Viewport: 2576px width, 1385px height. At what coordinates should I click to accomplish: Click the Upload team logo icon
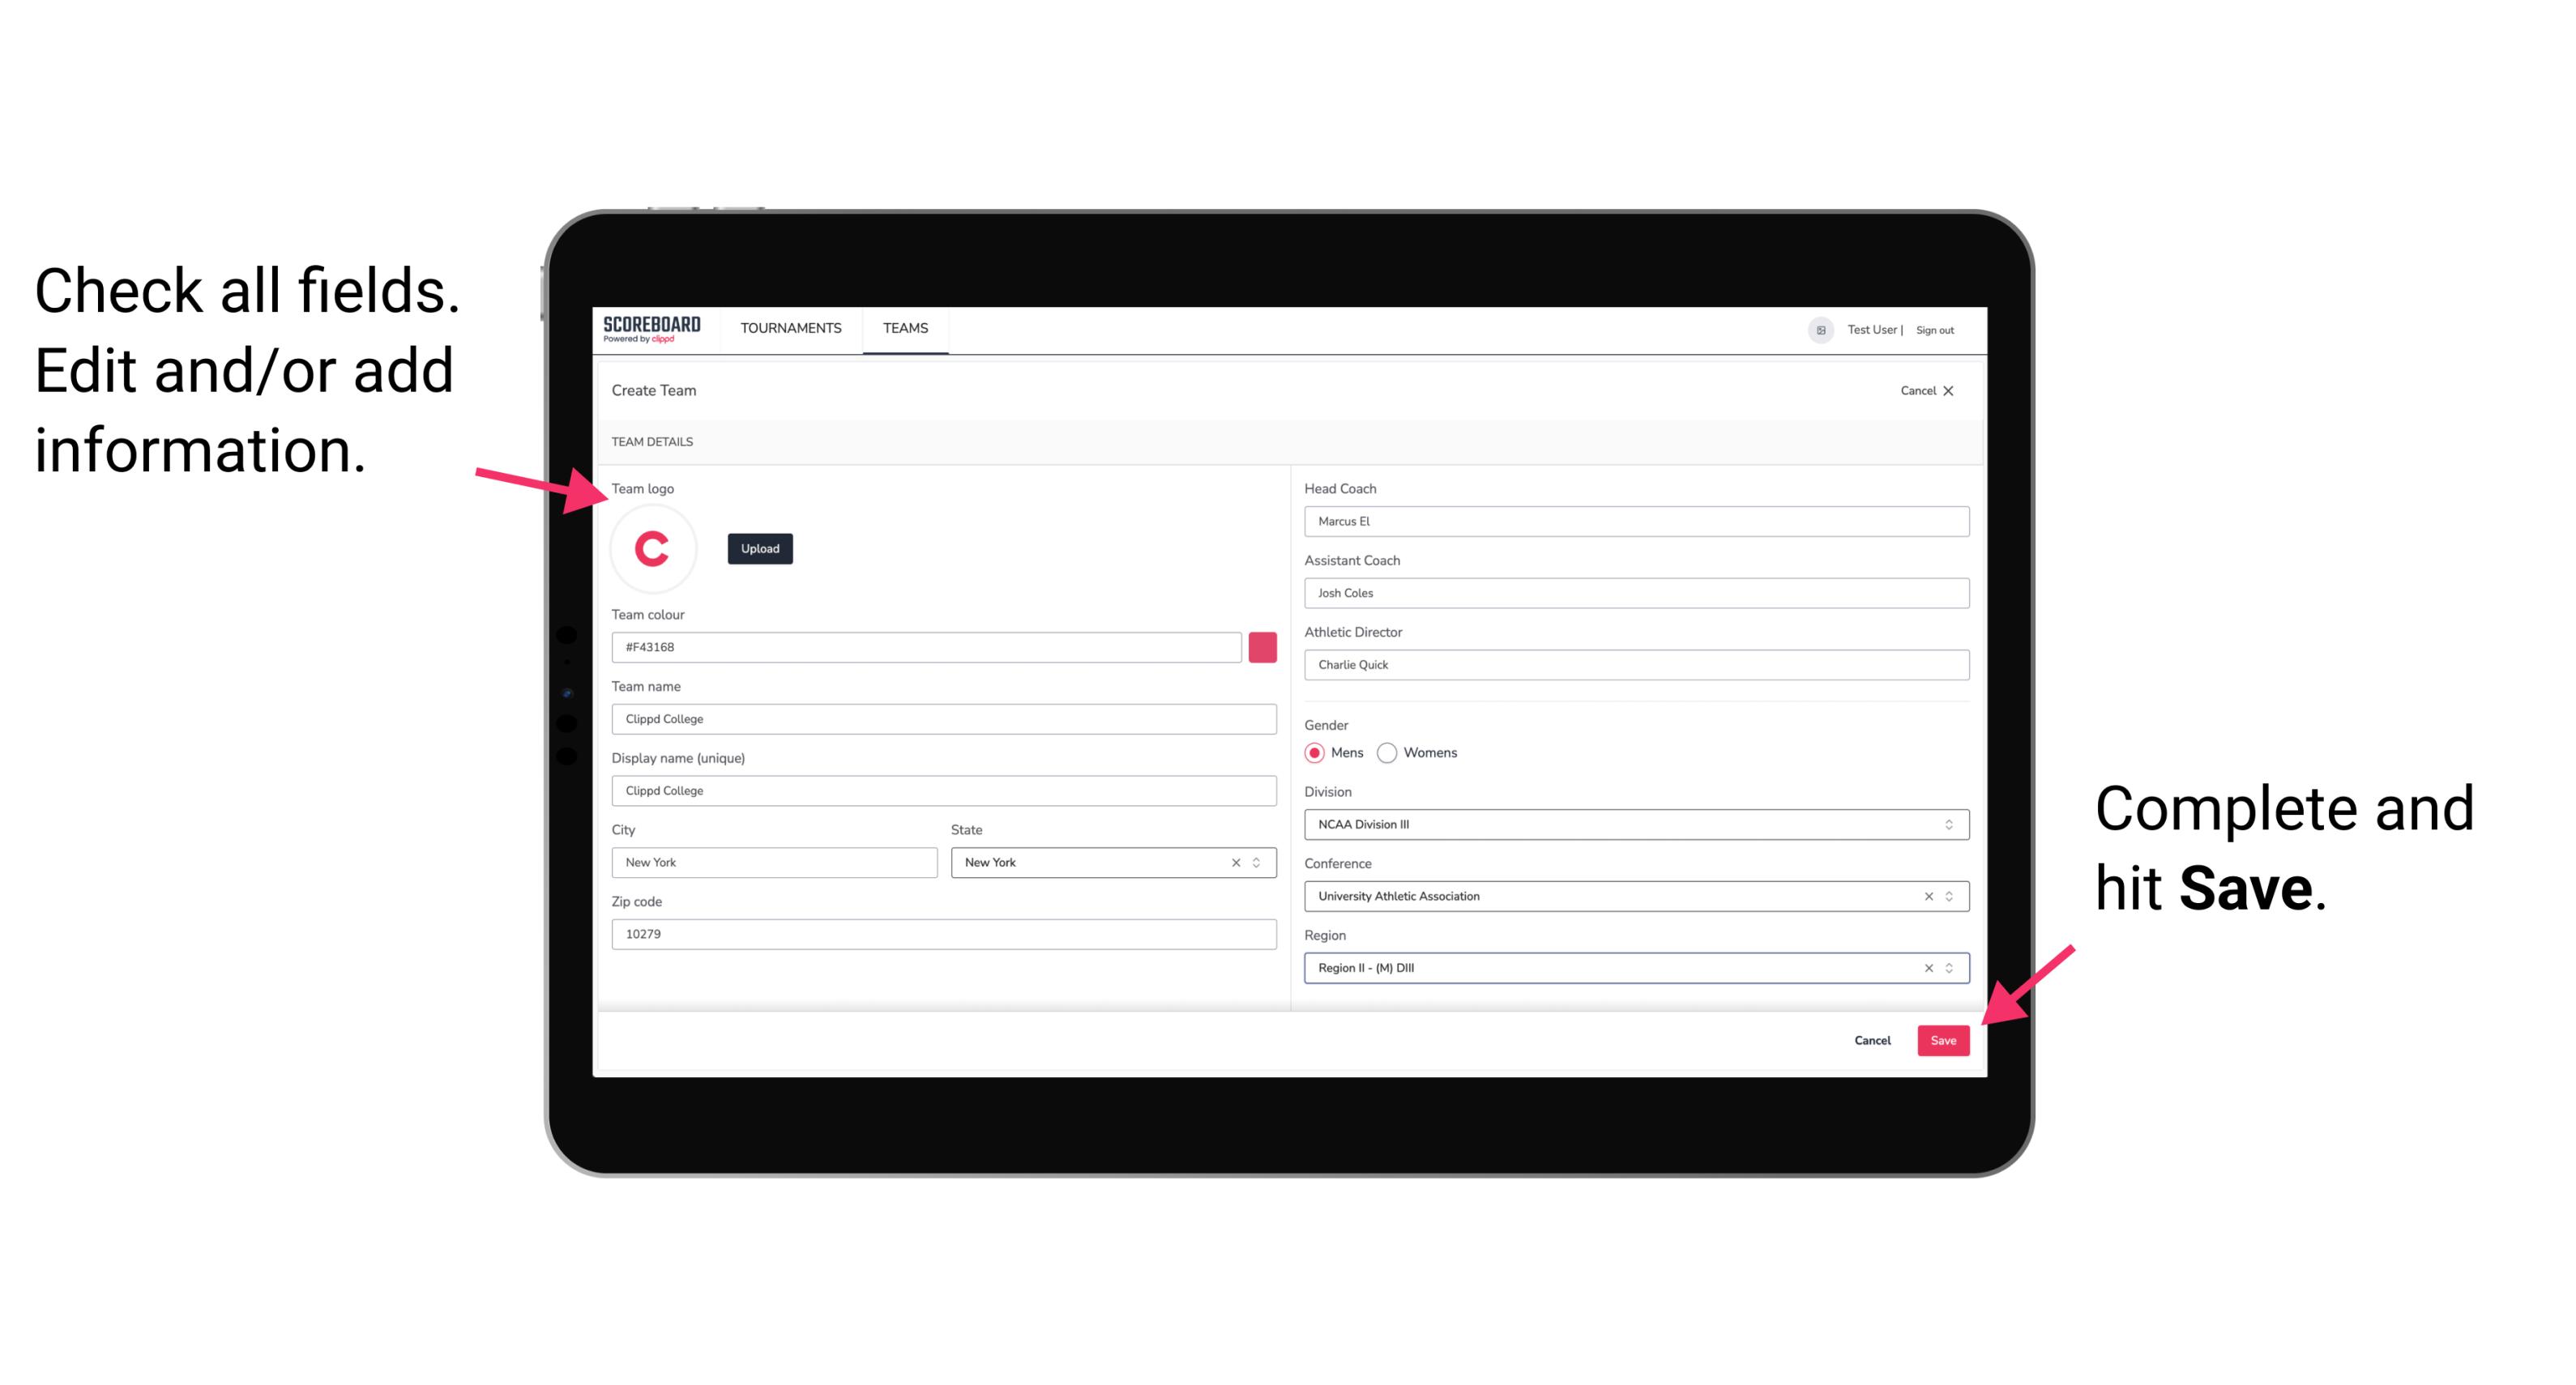coord(759,548)
